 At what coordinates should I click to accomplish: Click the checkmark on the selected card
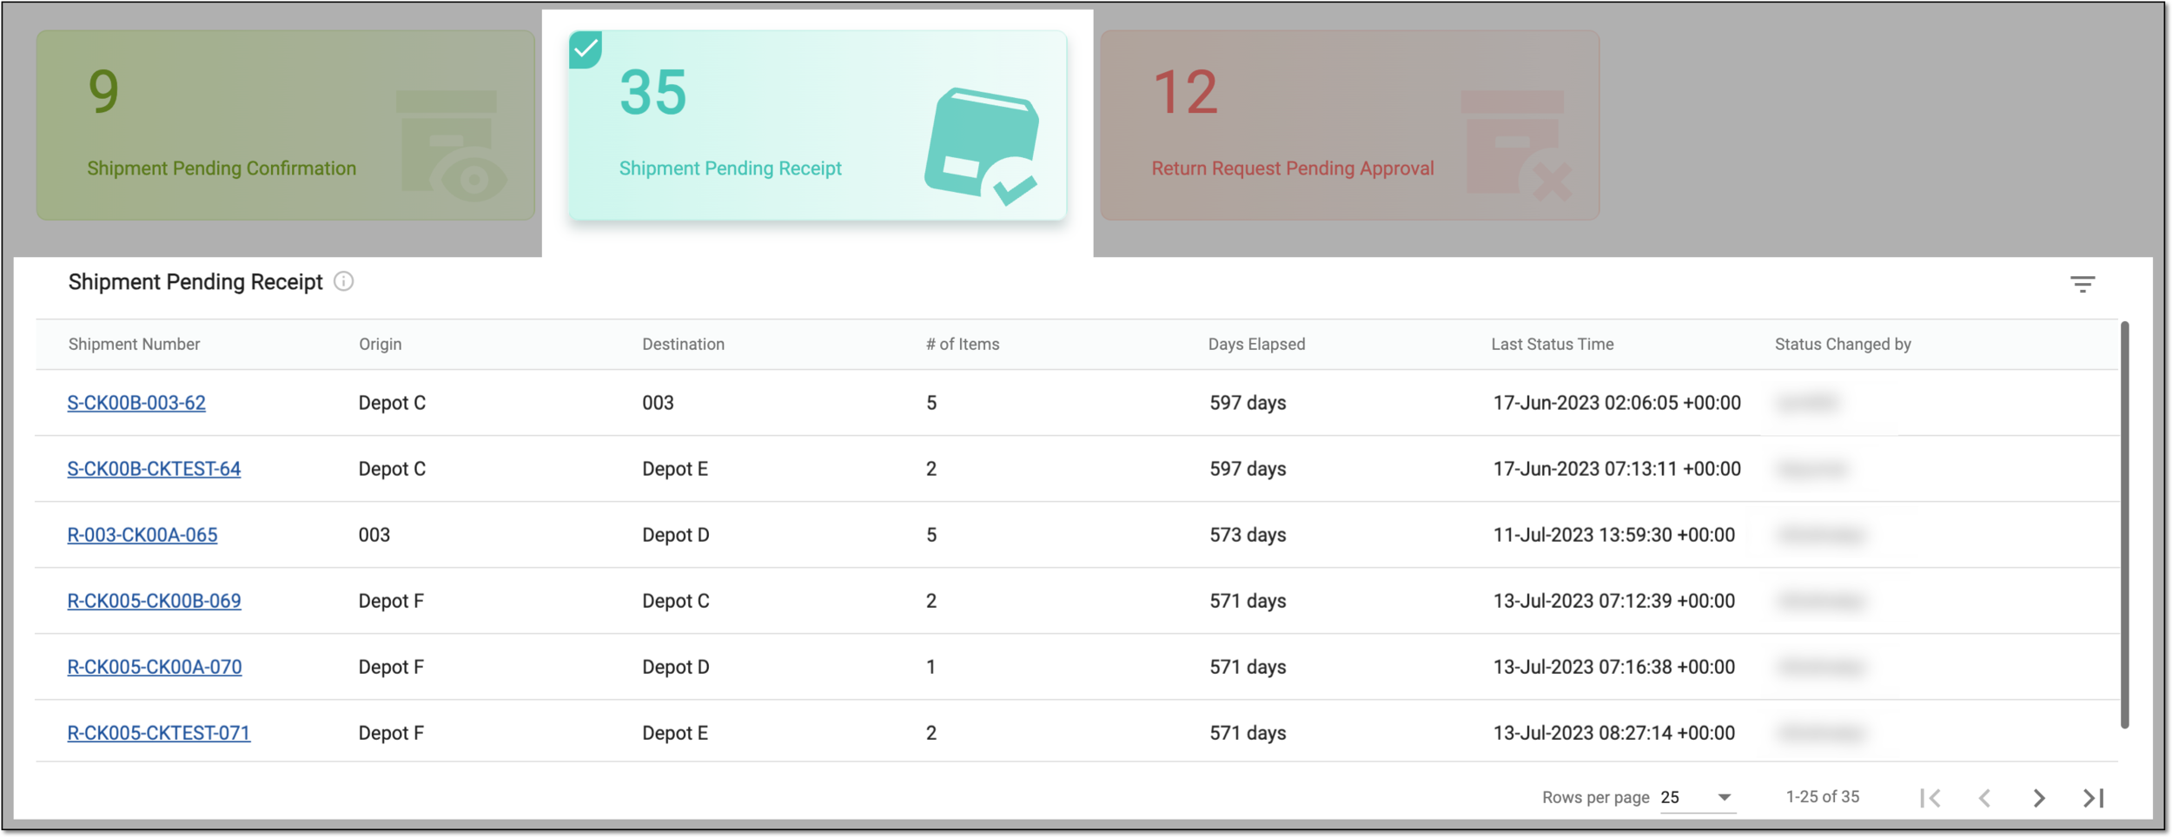(x=586, y=49)
